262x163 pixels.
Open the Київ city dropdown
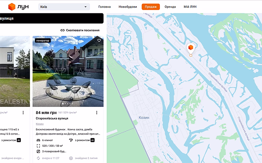[64, 7]
